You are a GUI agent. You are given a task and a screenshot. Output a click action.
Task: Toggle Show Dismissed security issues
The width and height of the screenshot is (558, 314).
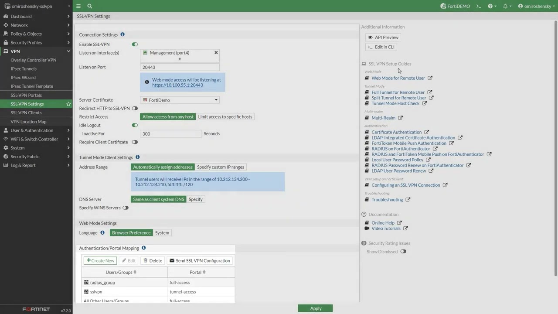[403, 252]
